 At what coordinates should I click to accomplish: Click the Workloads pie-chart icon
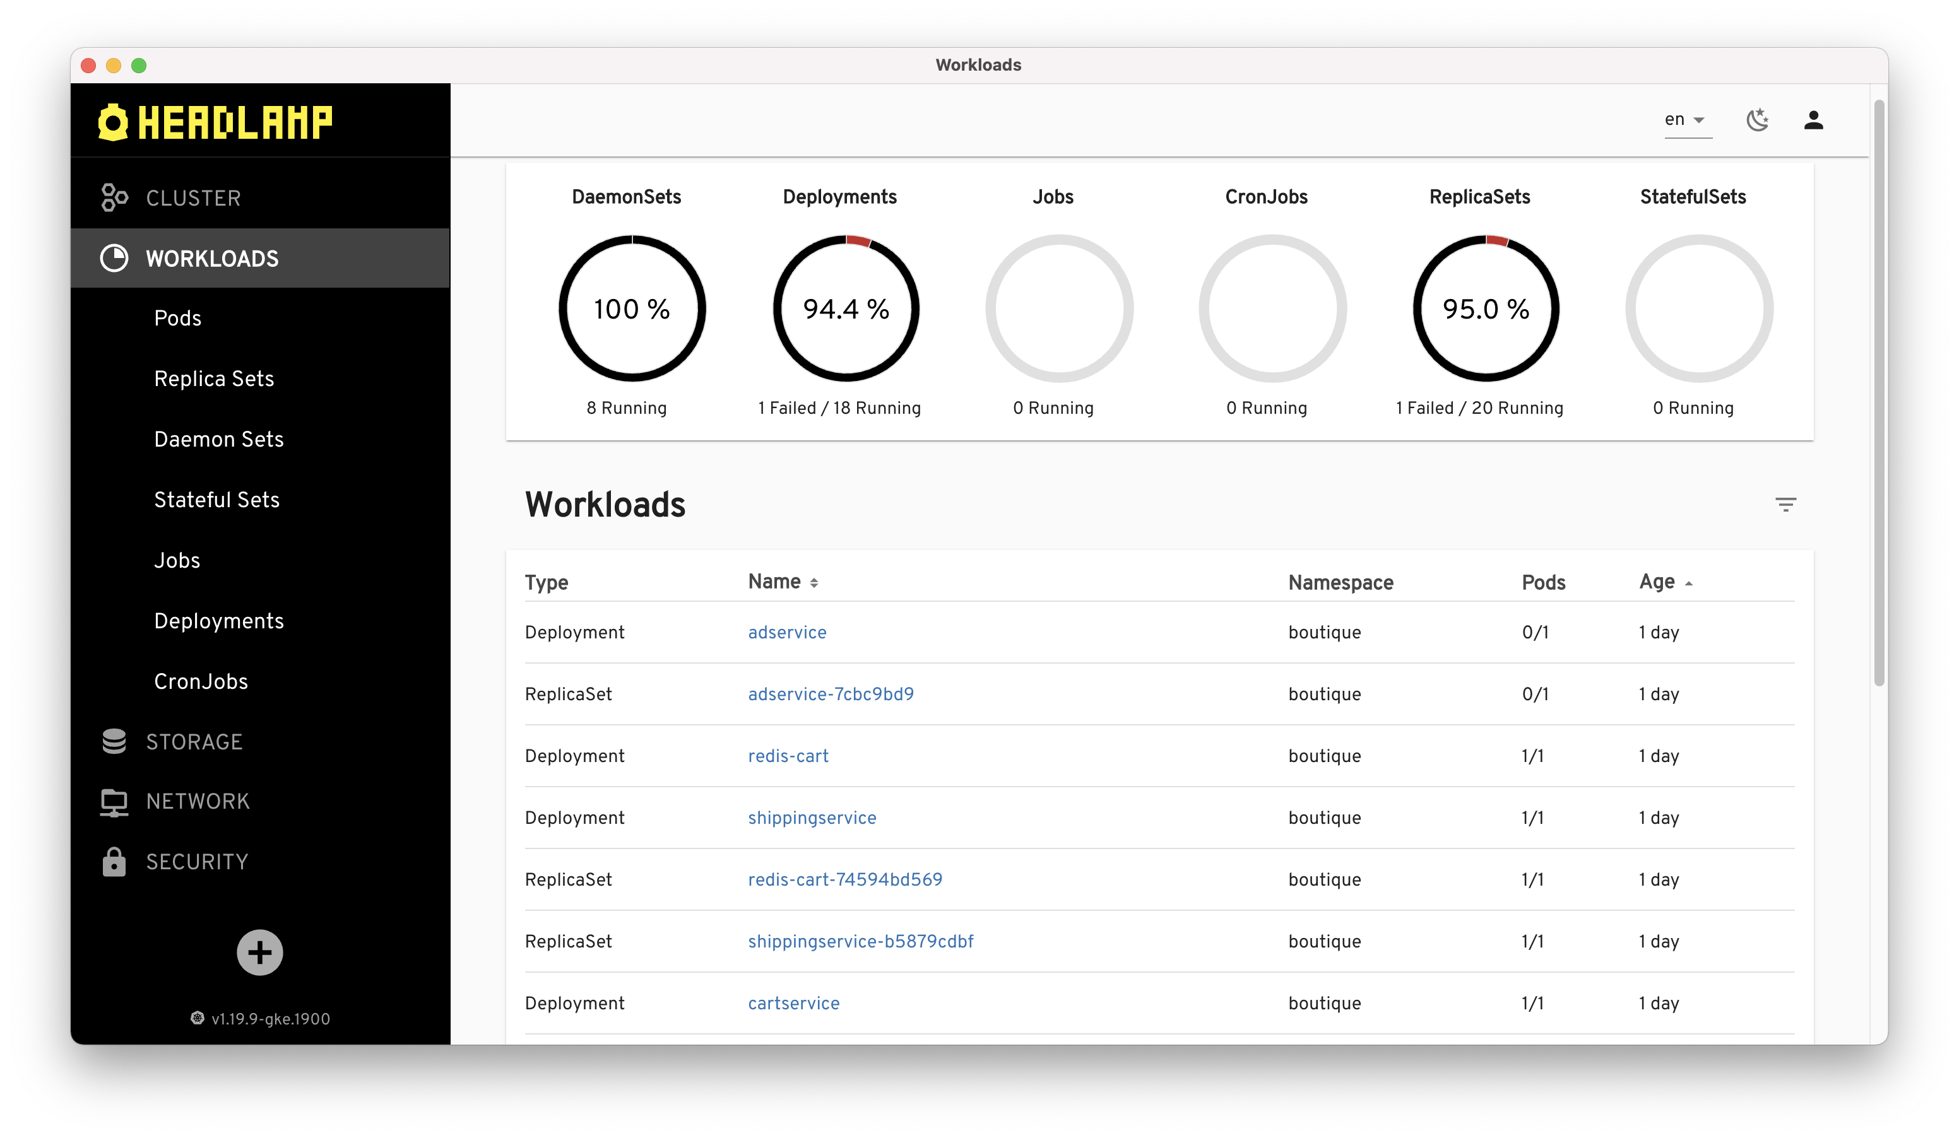114,258
